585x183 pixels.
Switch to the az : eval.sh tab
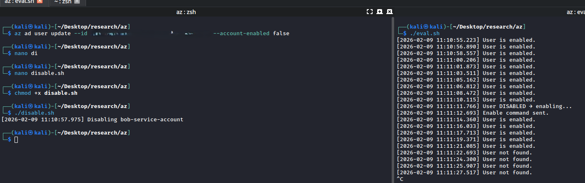pos(19,2)
